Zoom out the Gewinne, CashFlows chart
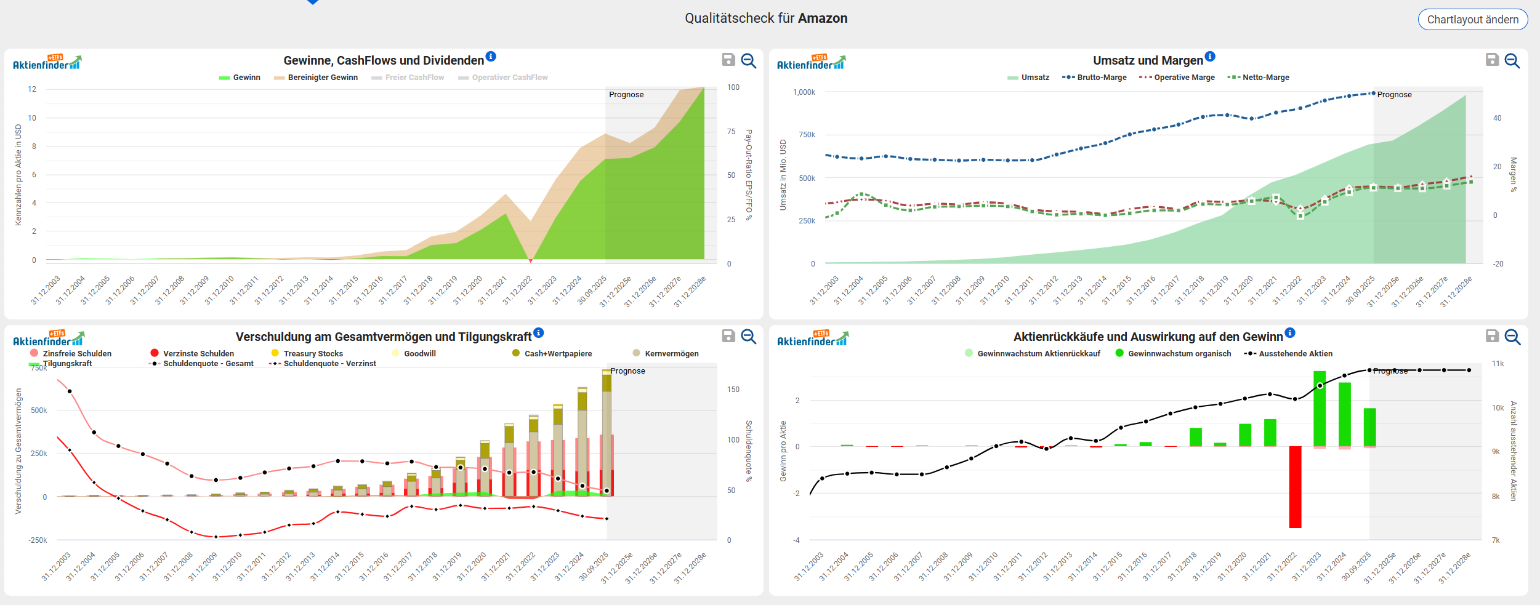The image size is (1540, 605). 749,60
